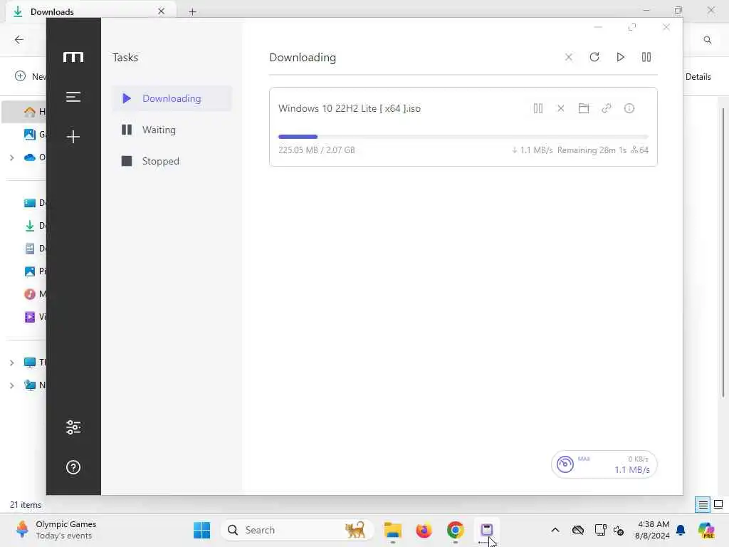Pause the Windows 10 22H2 Lite download
729x547 pixels.
(x=538, y=108)
